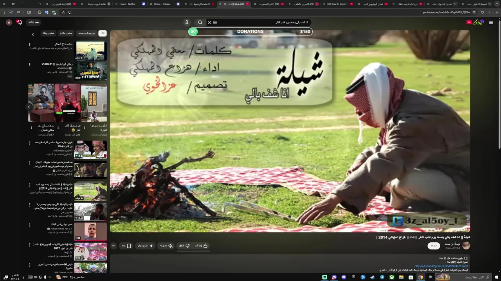Start voice search with the microphone
Viewport: 501px width, 281px height.
(x=187, y=22)
